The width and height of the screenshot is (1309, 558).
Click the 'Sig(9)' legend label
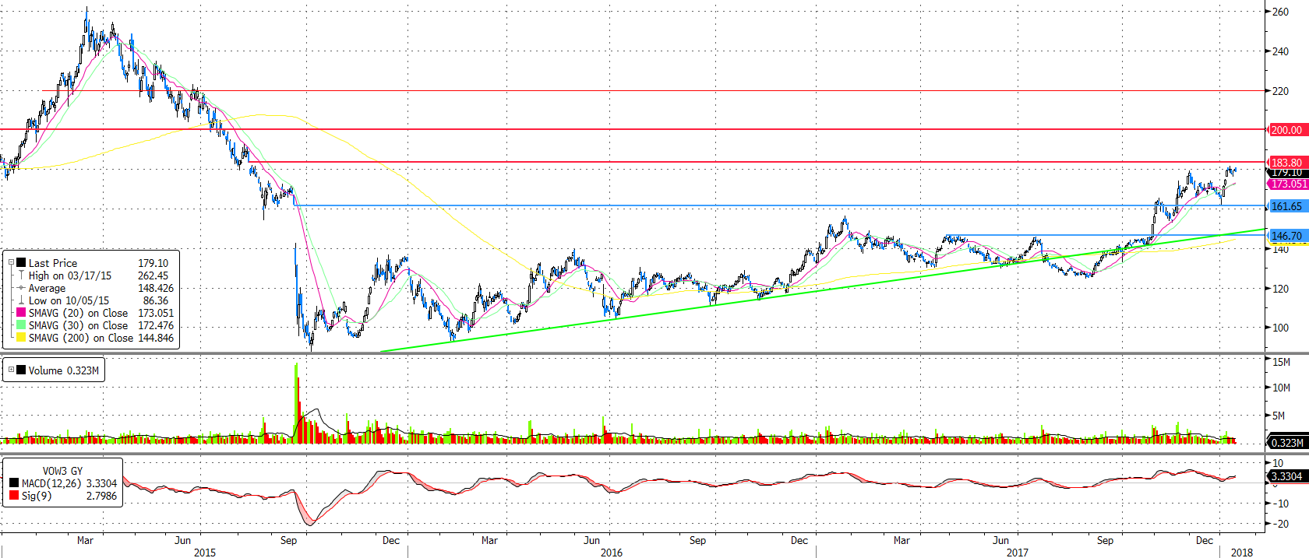pyautogui.click(x=37, y=496)
